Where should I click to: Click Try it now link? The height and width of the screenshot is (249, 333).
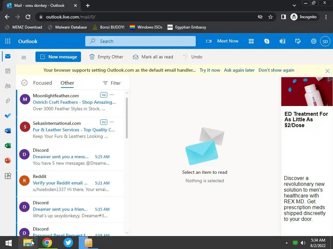[210, 70]
